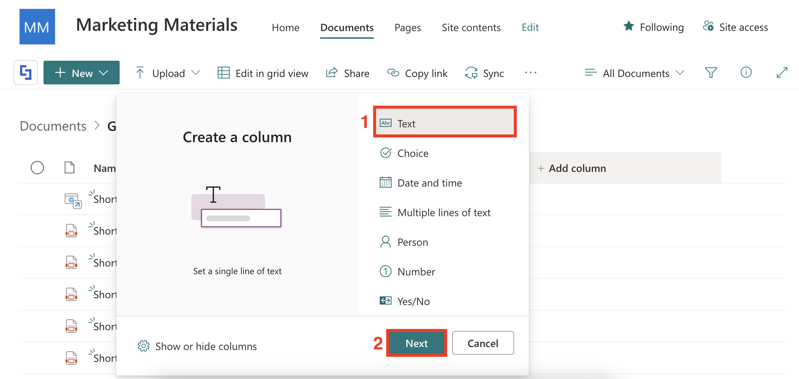Toggle the select all items circle
799x379 pixels.
tap(37, 168)
